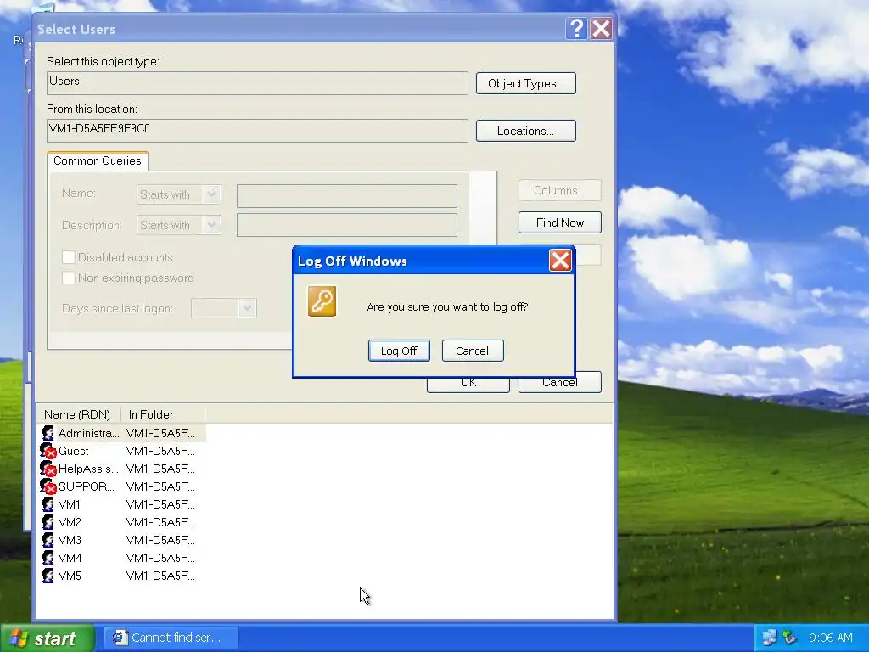Select the Administra... name text row

(x=88, y=433)
